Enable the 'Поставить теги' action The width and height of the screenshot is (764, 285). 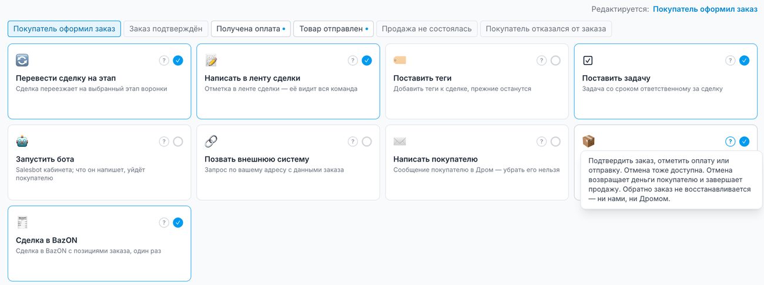(x=555, y=60)
